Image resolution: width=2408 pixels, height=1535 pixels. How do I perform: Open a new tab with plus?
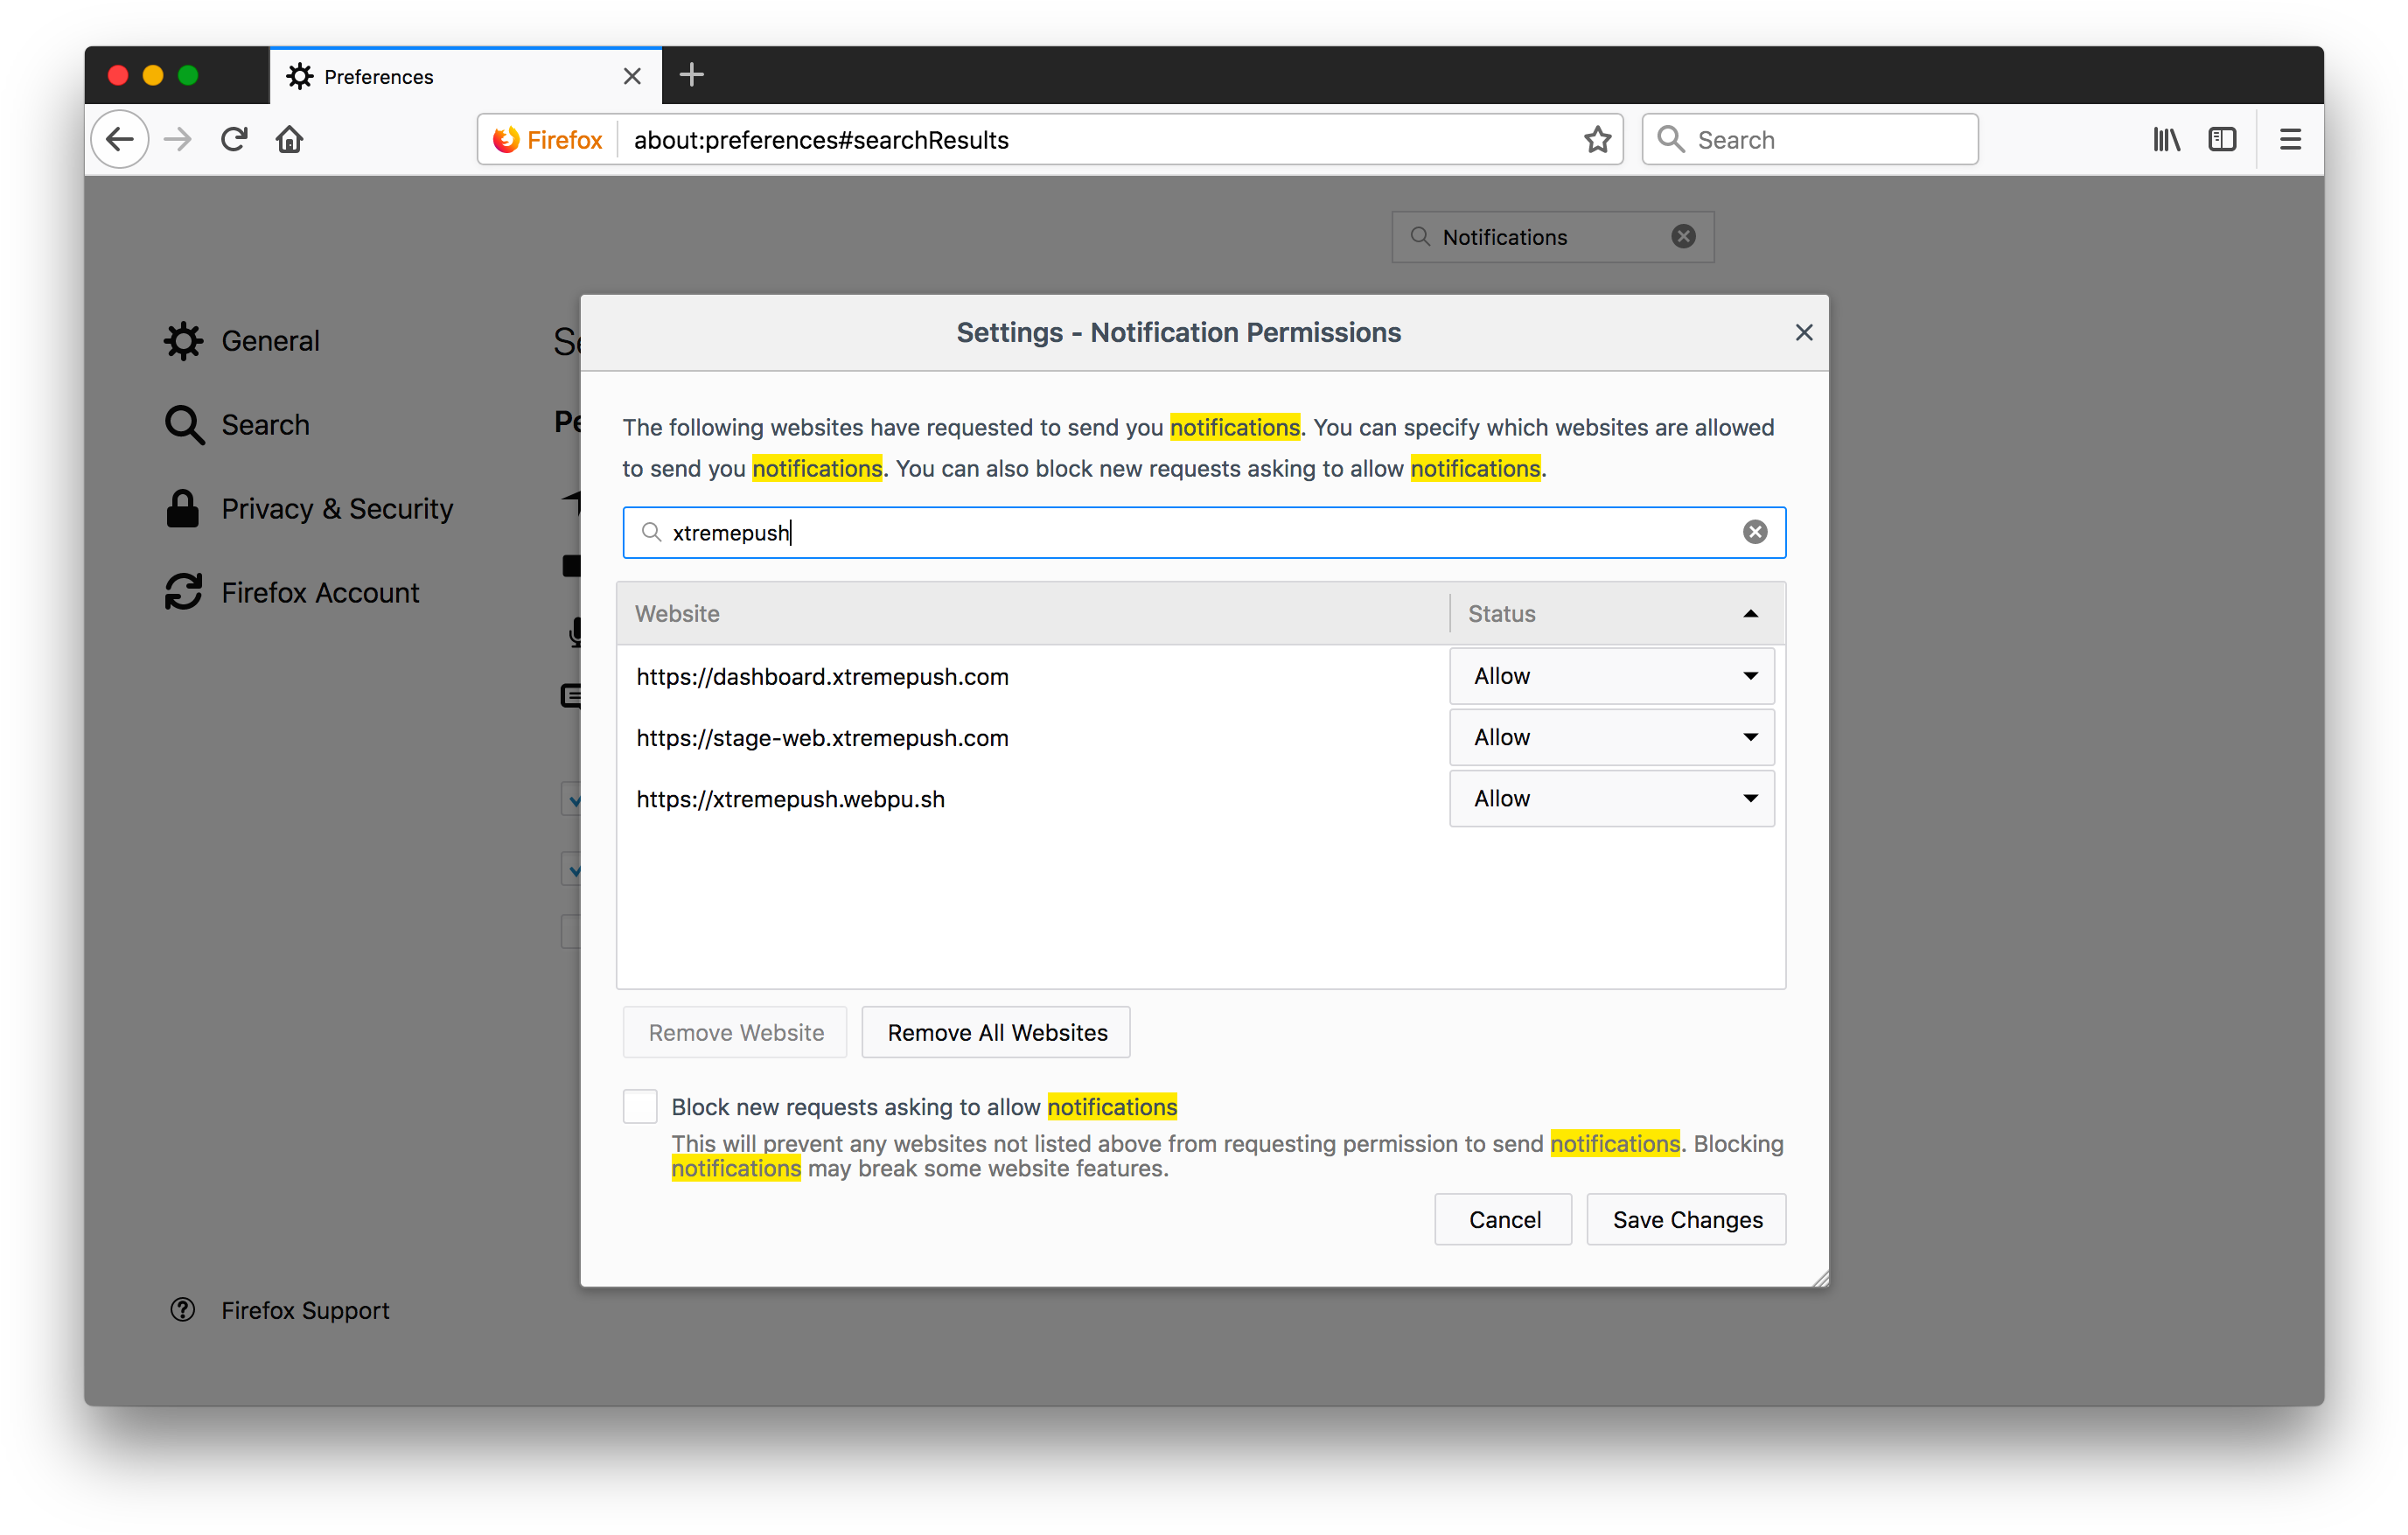pos(692,75)
